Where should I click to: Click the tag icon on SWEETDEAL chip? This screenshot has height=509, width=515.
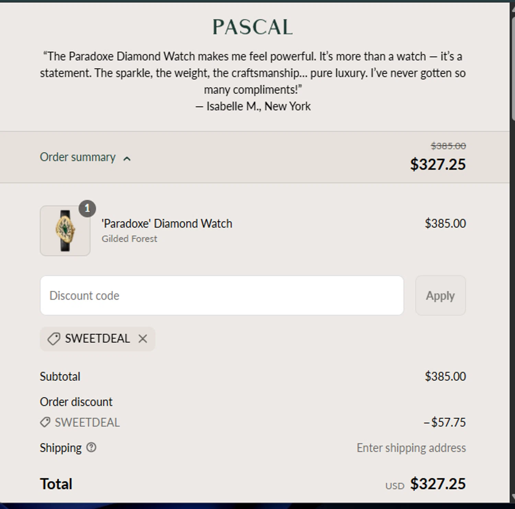pos(54,339)
